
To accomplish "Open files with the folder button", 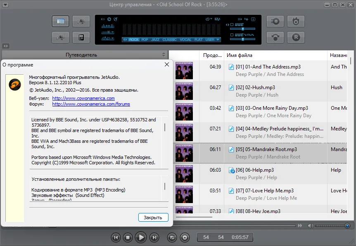I will click(x=172, y=237).
